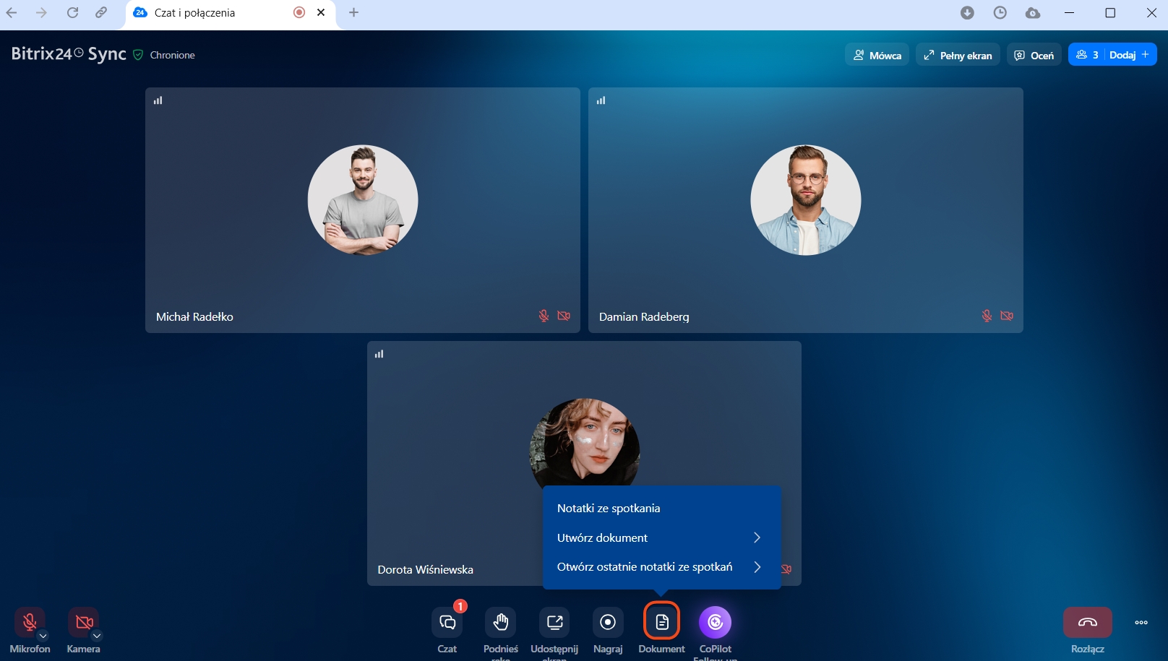This screenshot has height=661, width=1168.
Task: Rate the call with Oceń
Action: pos(1034,55)
